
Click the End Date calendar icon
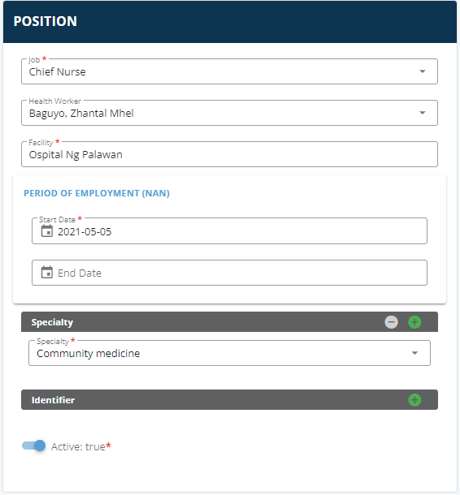tap(47, 272)
